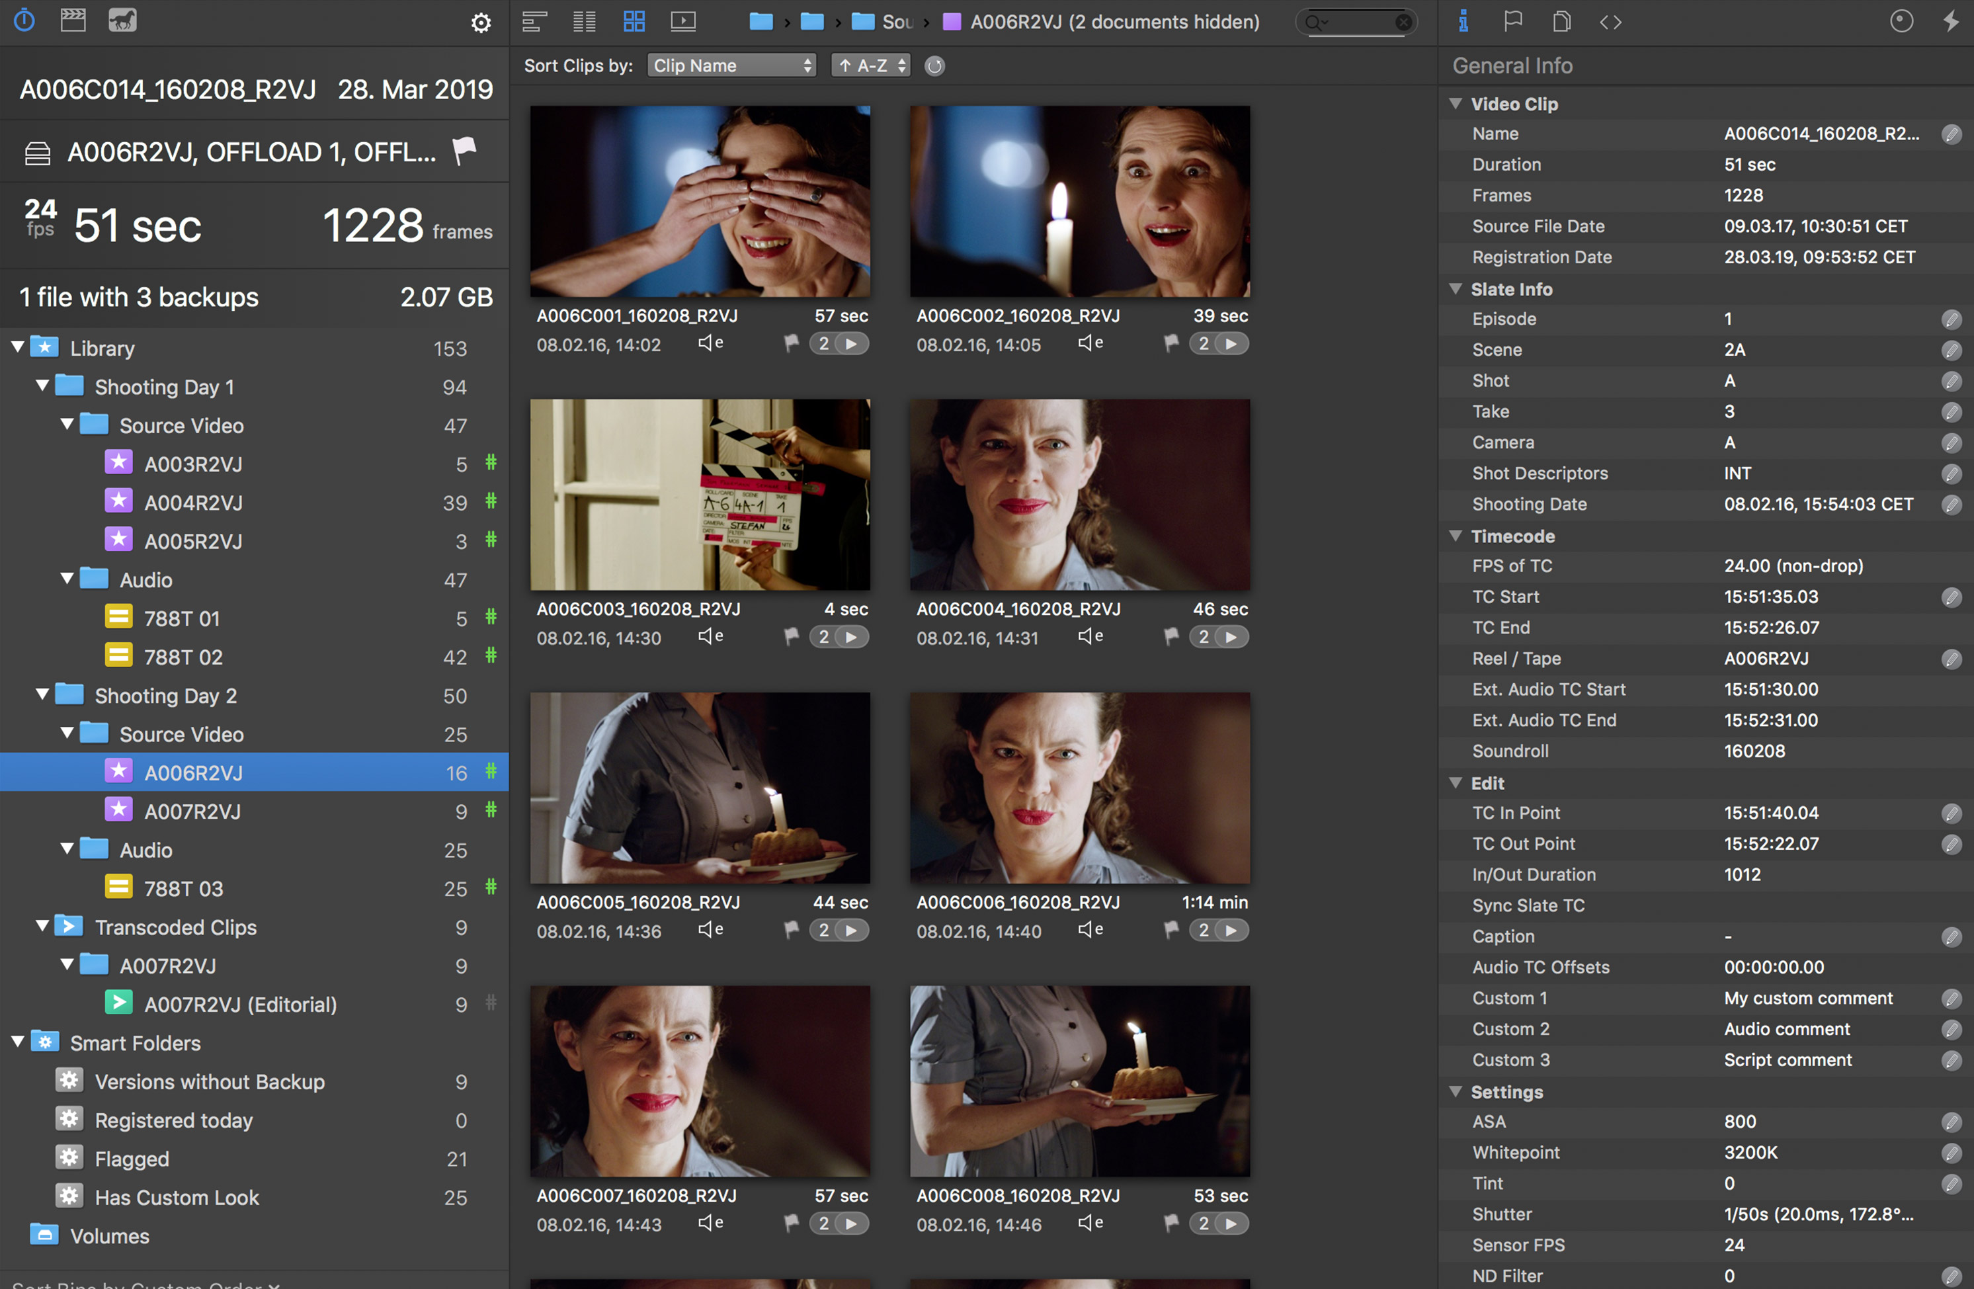Toggle flag on clip A006C001_160208_R2VJ

[x=792, y=343]
